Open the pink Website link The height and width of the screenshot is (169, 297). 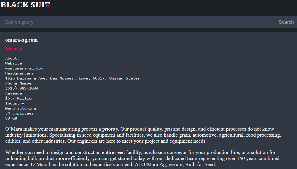coord(14,48)
